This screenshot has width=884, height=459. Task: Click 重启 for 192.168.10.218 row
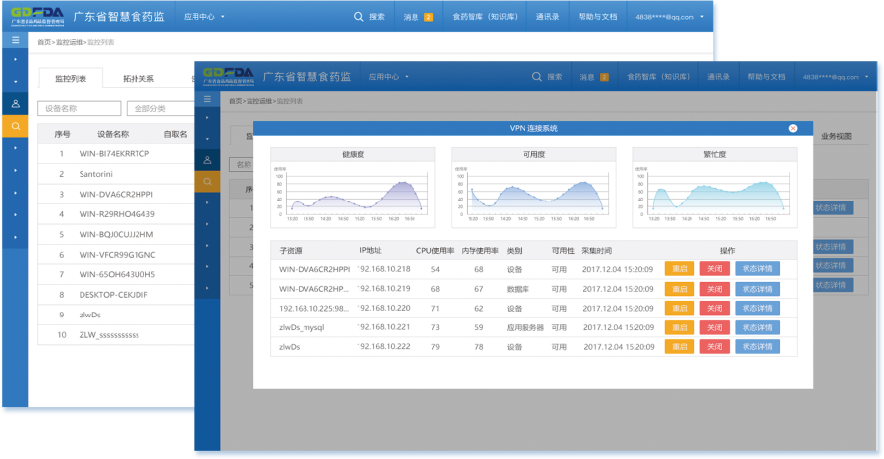point(680,269)
